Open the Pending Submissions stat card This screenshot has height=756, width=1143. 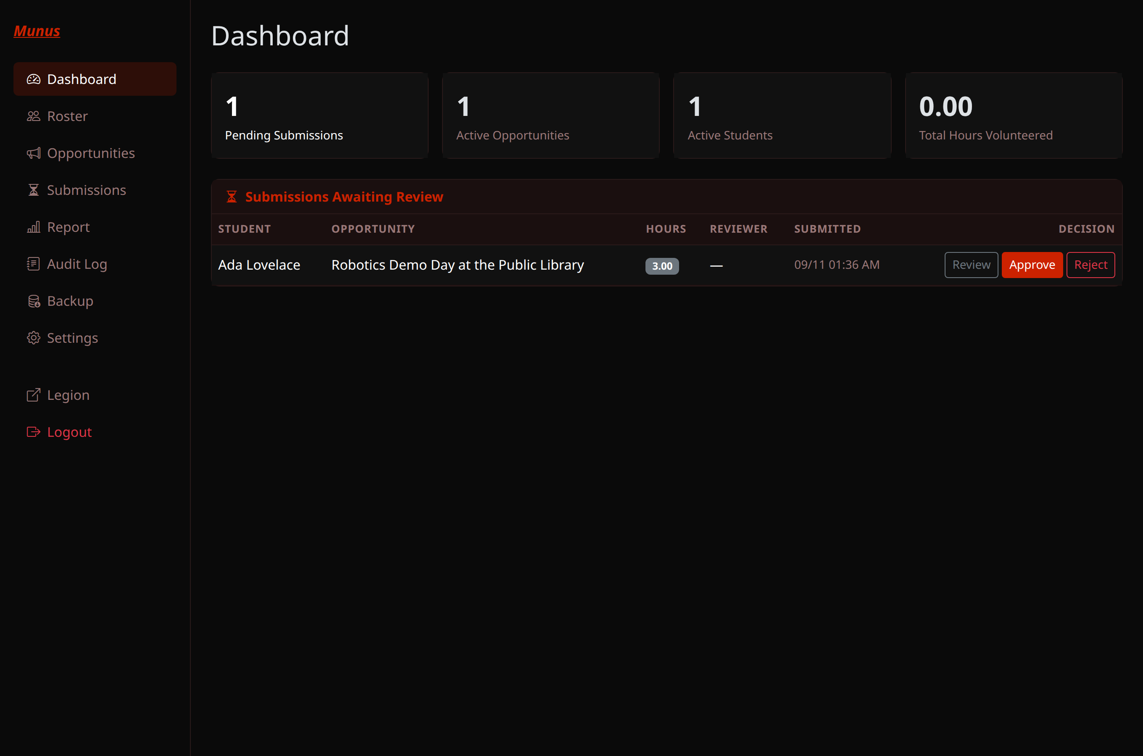[x=319, y=116]
